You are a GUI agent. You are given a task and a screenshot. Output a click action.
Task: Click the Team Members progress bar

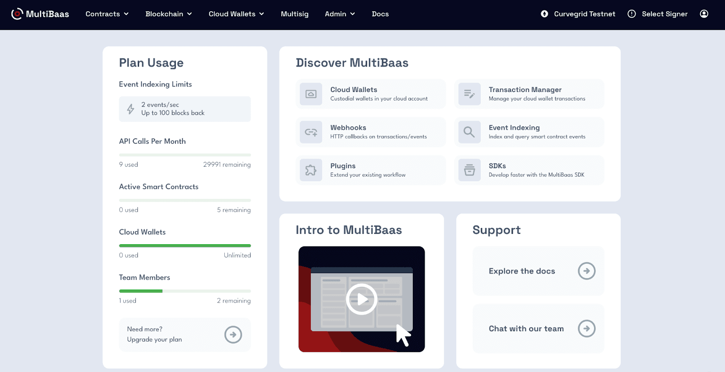pyautogui.click(x=185, y=291)
